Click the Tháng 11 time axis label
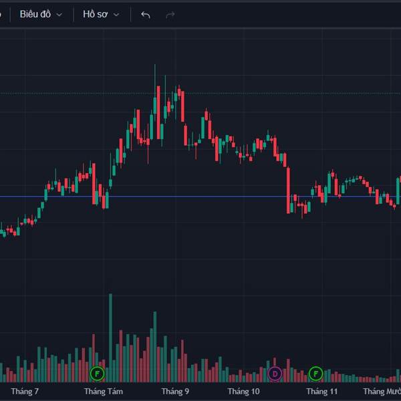This screenshot has width=401, height=401. [322, 391]
